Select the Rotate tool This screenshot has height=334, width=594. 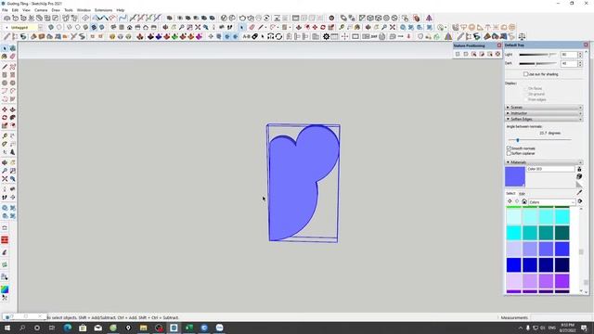(x=5, y=118)
